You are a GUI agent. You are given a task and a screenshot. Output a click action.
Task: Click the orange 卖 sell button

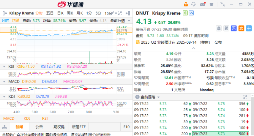click(x=241, y=28)
